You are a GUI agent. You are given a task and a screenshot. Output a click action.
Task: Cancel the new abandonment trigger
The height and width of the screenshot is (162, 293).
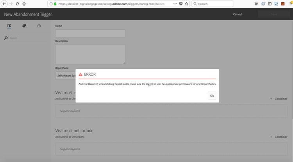(237, 14)
